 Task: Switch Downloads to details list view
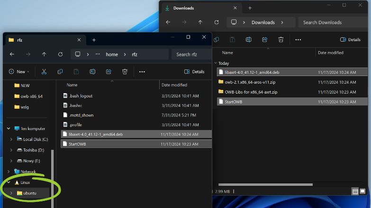355,191
